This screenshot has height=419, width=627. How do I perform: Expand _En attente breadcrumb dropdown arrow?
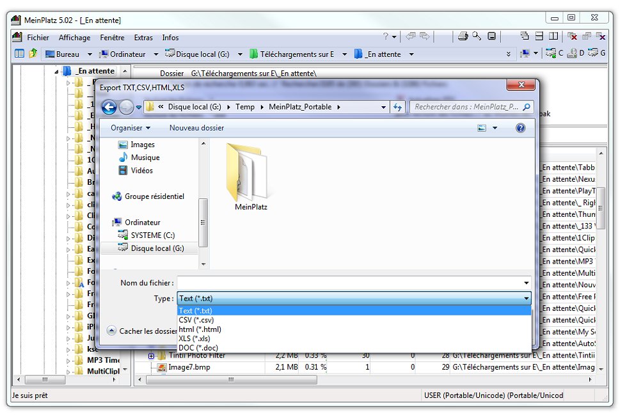point(411,54)
